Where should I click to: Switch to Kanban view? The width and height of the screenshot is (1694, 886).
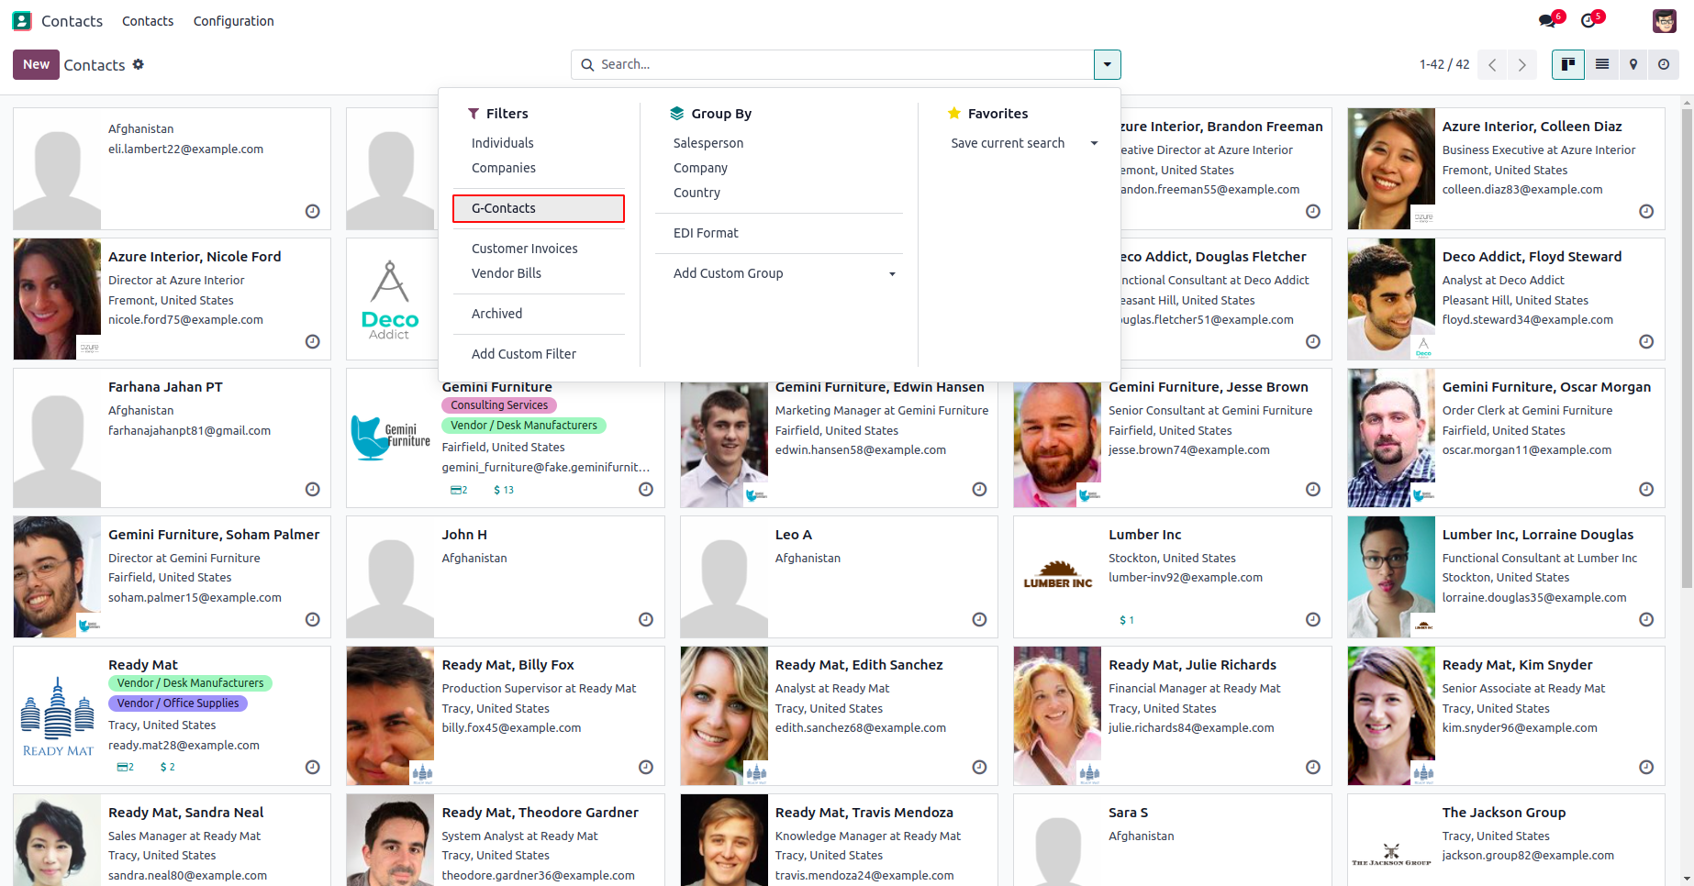tap(1568, 64)
